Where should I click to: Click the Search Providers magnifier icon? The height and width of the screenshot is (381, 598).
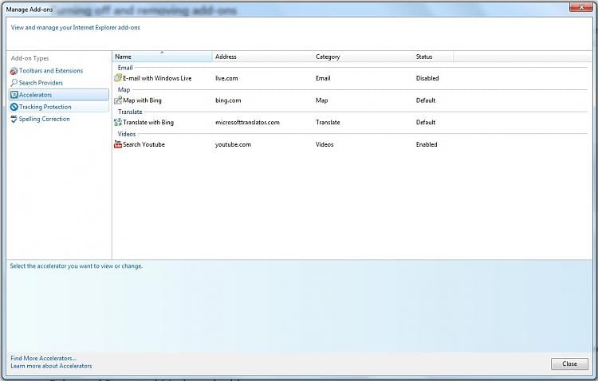pyautogui.click(x=14, y=83)
